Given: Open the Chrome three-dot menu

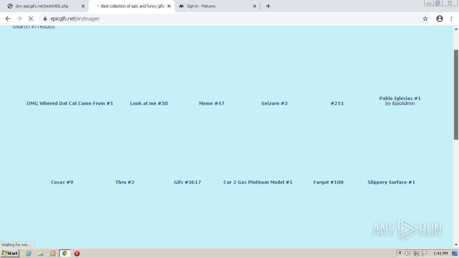Looking at the screenshot, I should [451, 19].
